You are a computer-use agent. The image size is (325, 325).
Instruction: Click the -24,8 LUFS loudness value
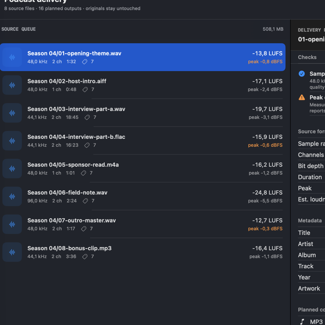coord(267,193)
